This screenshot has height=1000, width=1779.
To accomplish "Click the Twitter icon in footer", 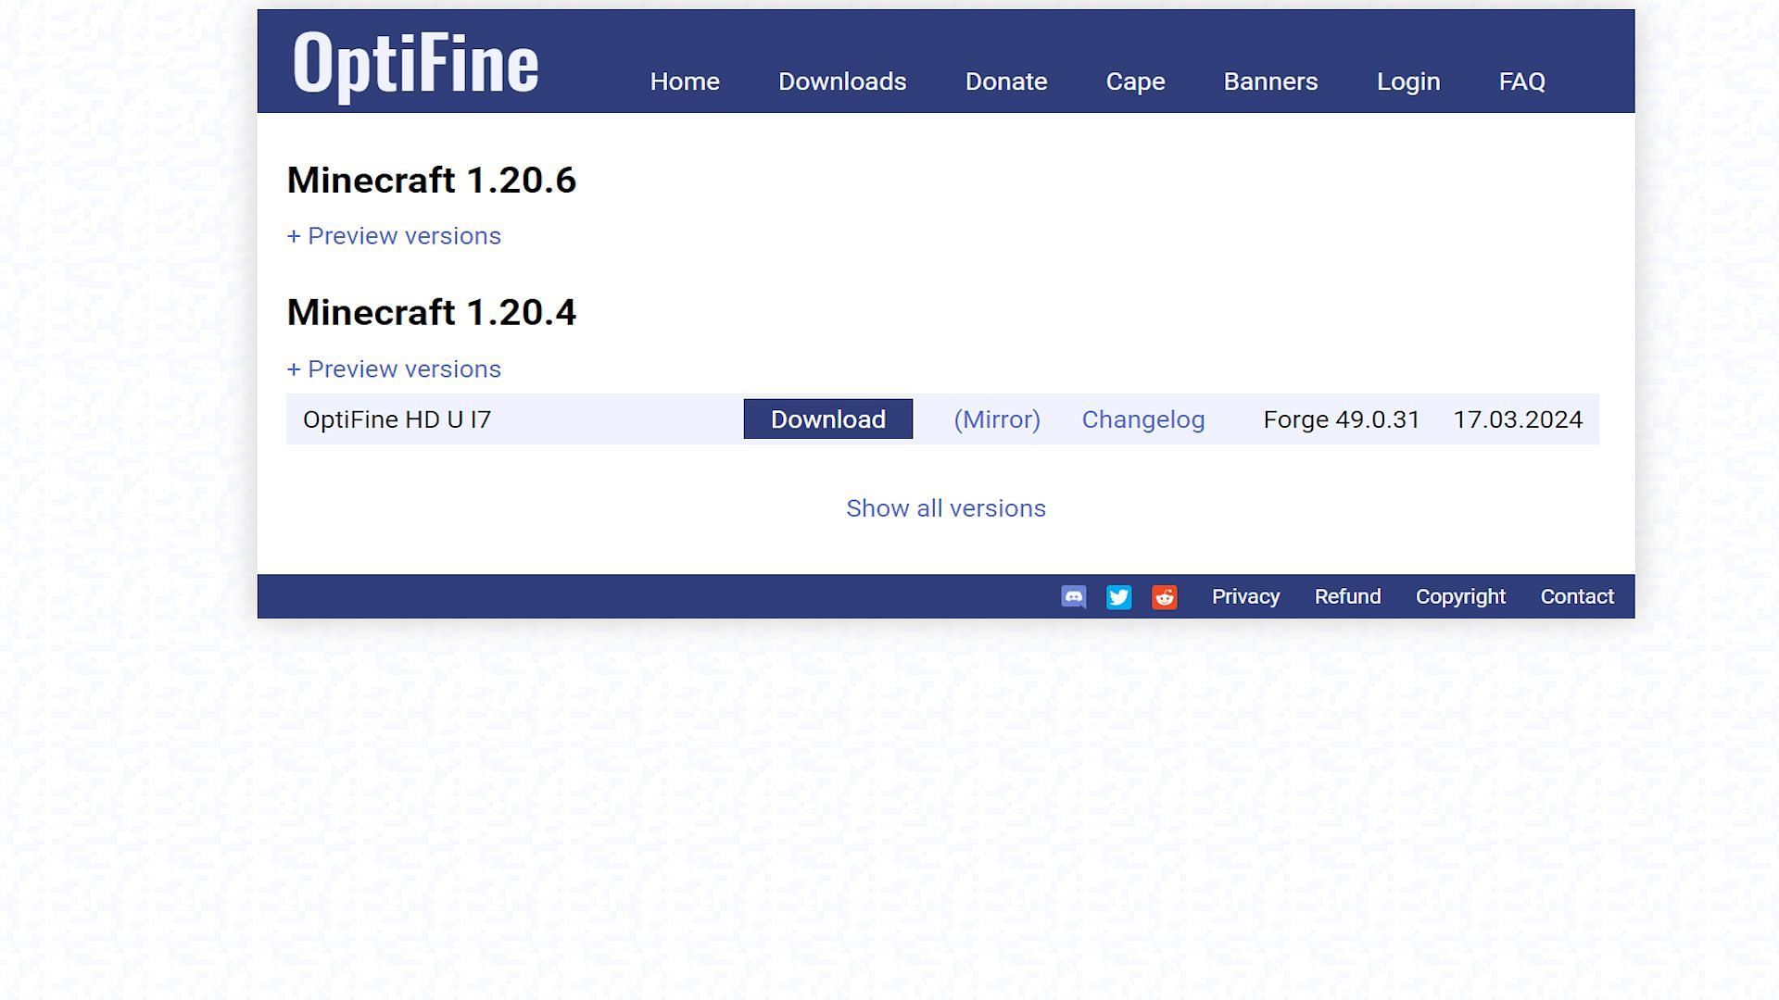I will [x=1120, y=597].
